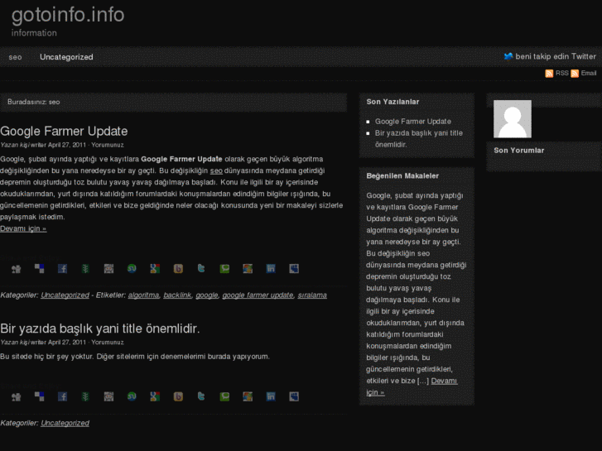Open the 'seo' navigation menu item
602x451 pixels.
click(x=15, y=57)
